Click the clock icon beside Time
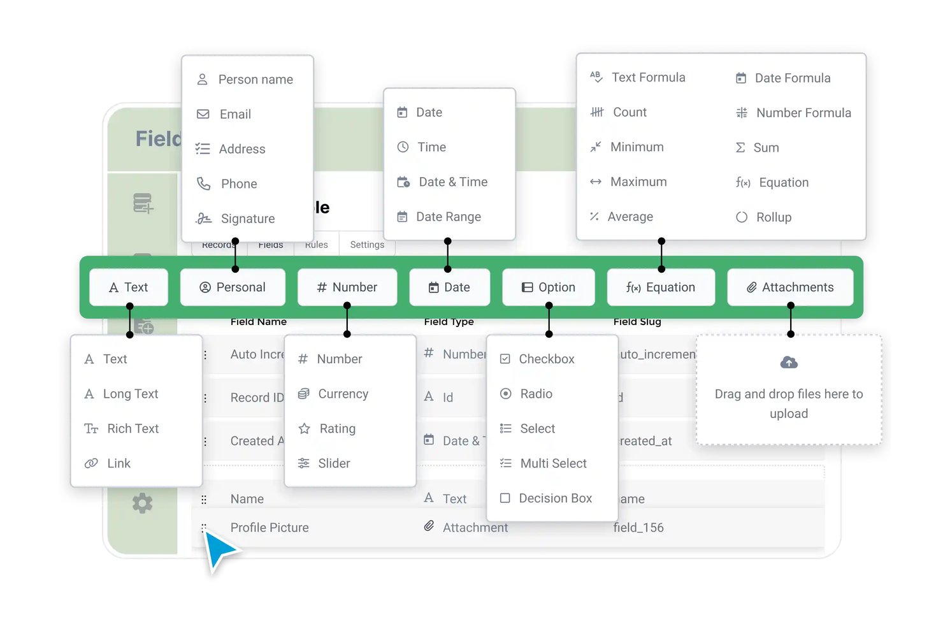This screenshot has width=943, height=629. (403, 147)
